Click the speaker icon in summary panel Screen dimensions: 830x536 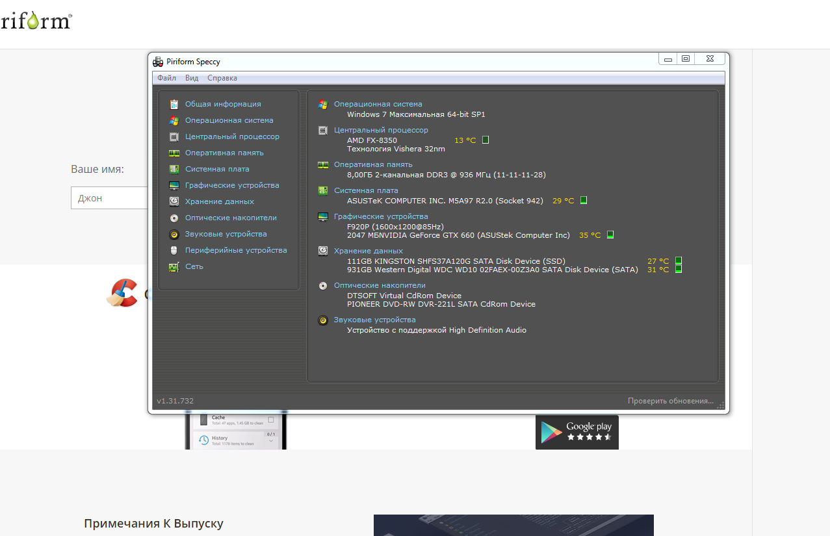323,320
